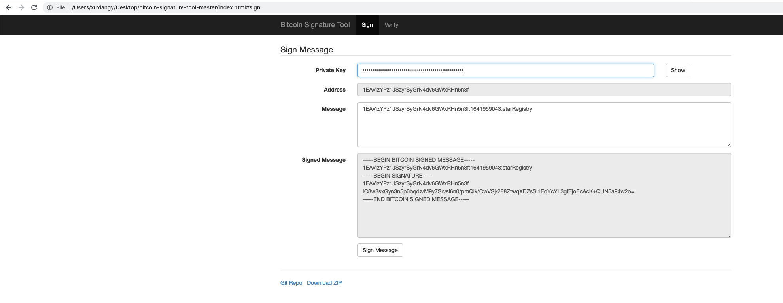Click the Signed Message label
Screen dimensions: 783x303
click(x=323, y=160)
